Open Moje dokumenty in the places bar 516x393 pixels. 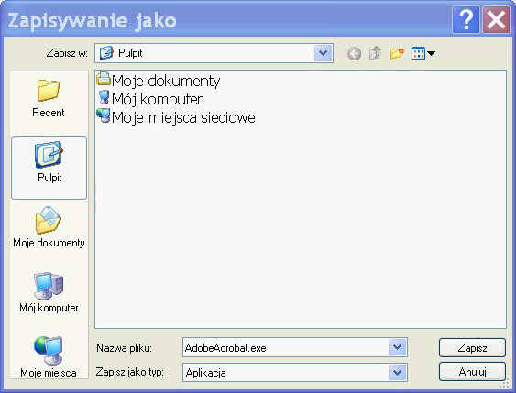point(49,227)
